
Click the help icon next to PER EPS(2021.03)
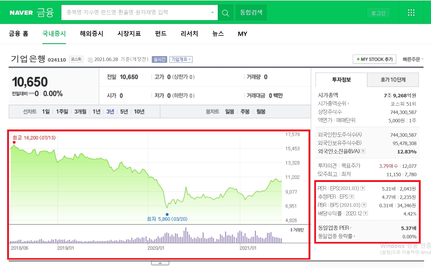point(363,188)
